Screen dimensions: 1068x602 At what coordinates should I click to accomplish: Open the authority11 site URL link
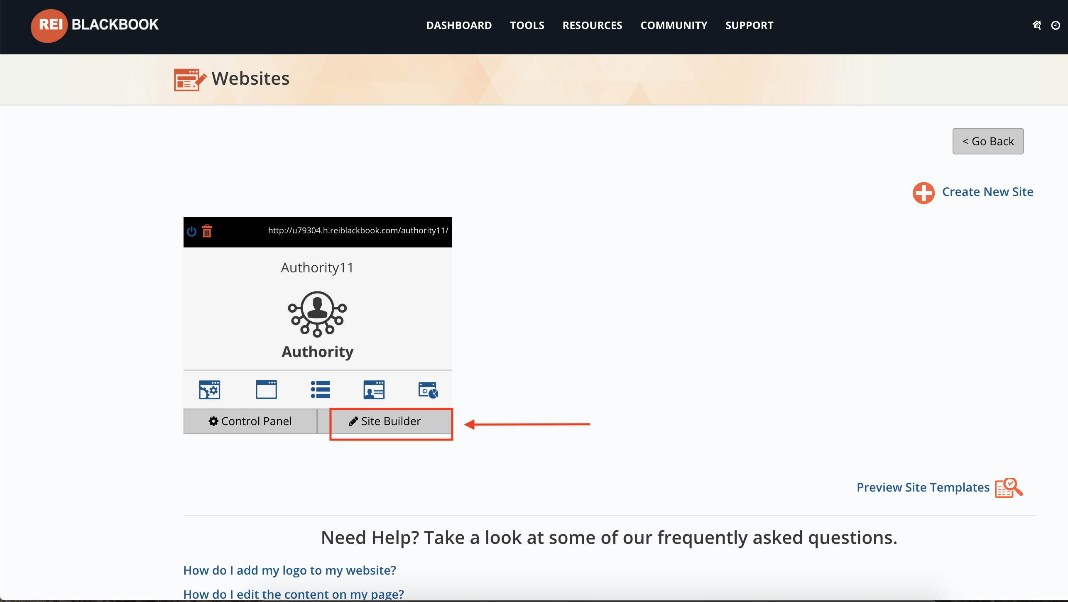point(358,230)
